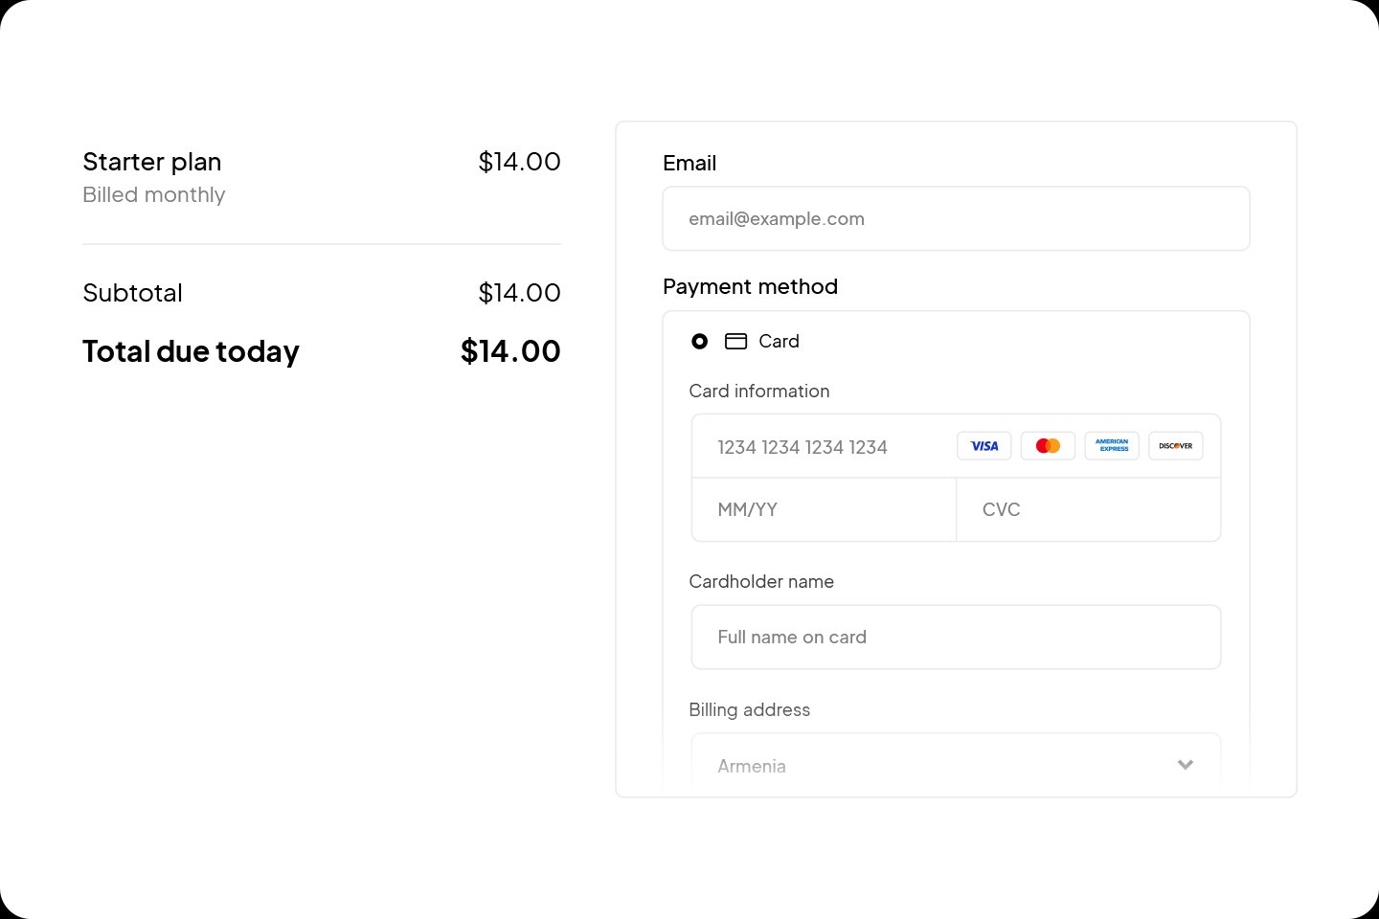
Task: Click the American Express brand icon
Action: point(1111,445)
